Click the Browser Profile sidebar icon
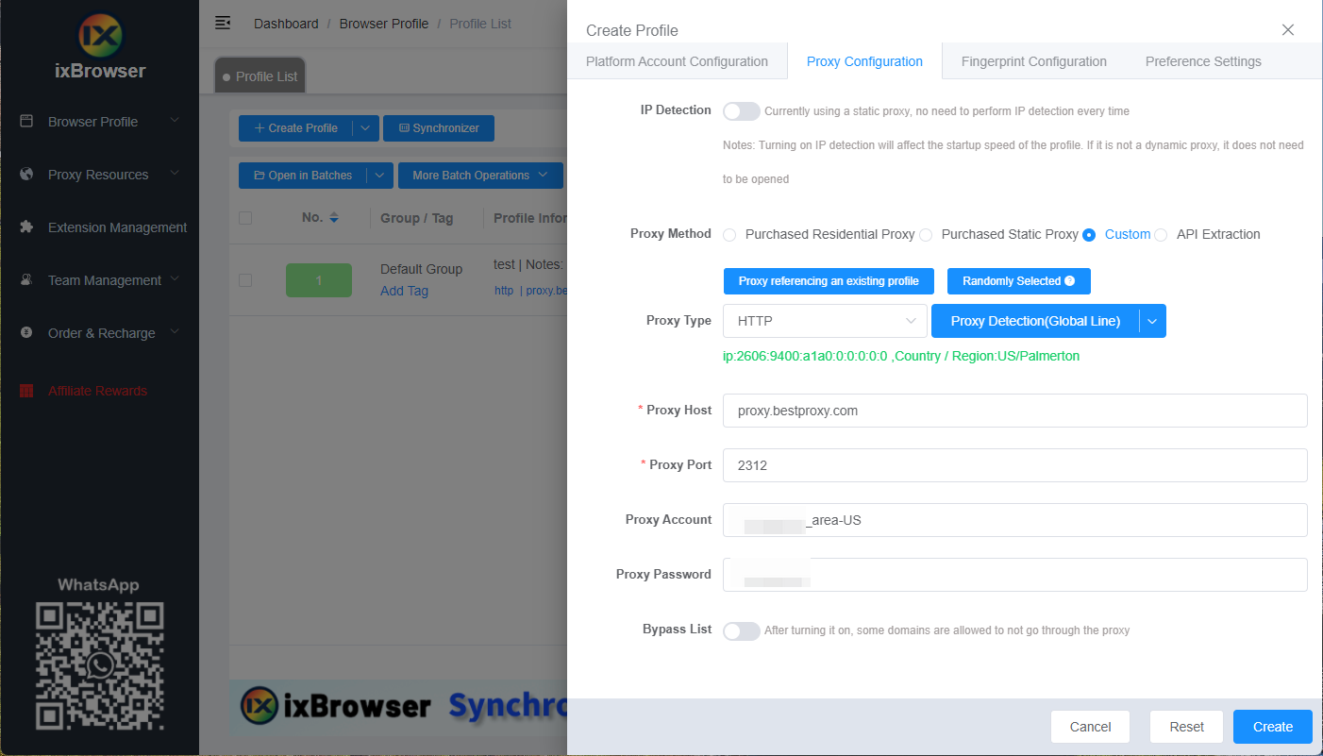The image size is (1323, 756). pyautogui.click(x=26, y=121)
